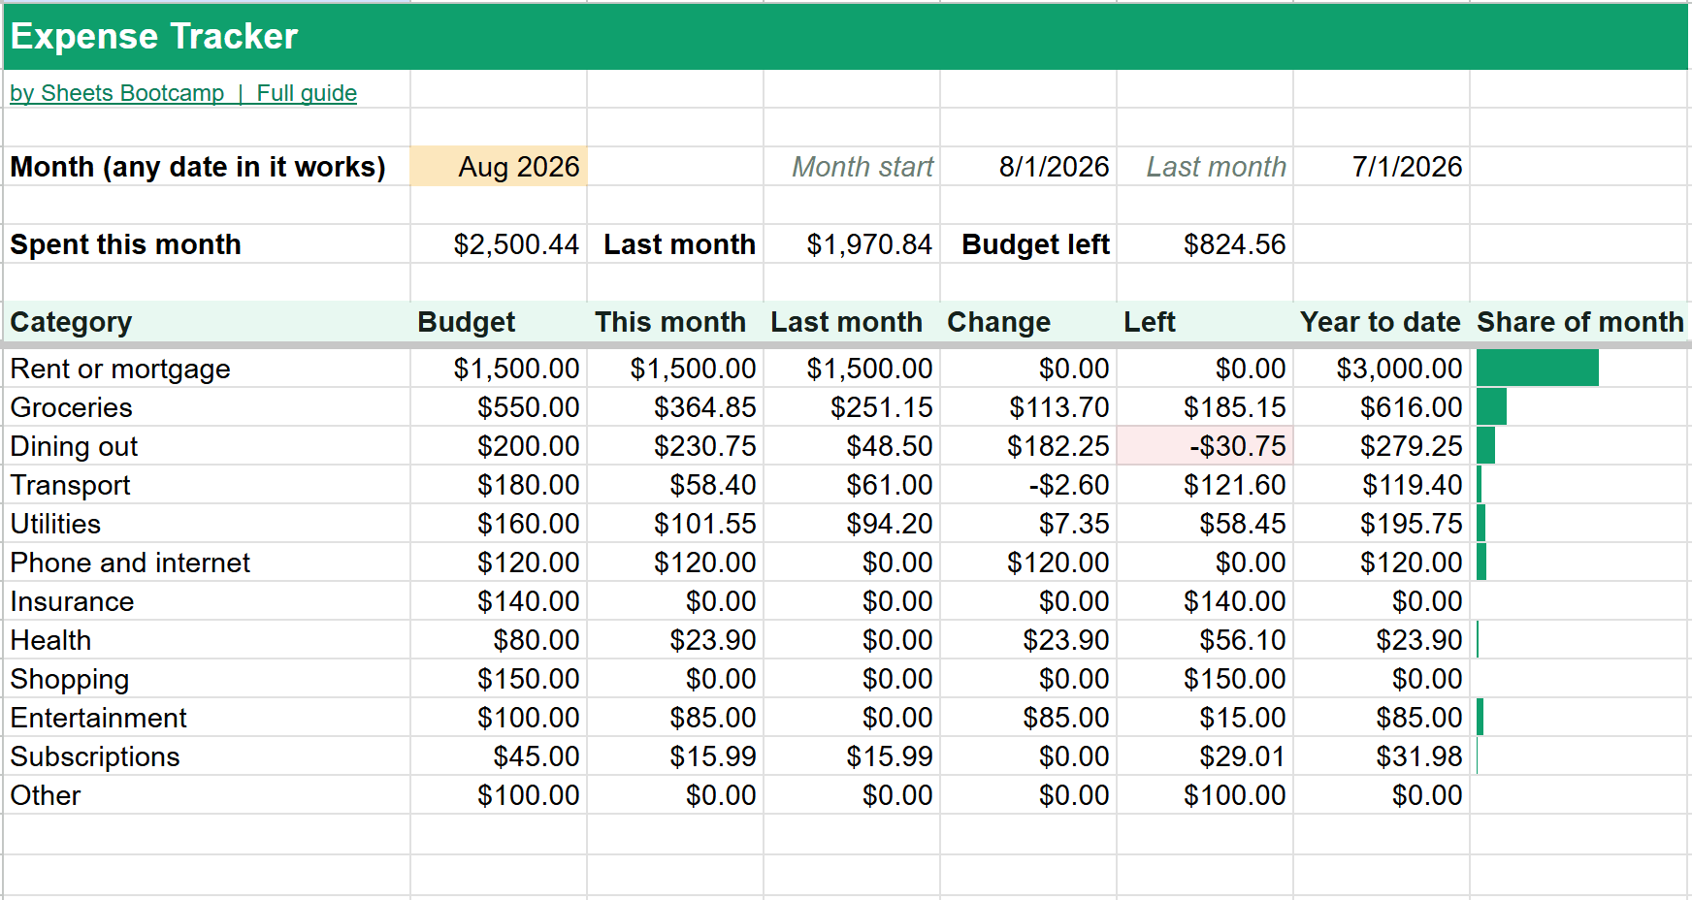1692x900 pixels.
Task: Select the Utilities last month value $94.20
Action: point(852,524)
